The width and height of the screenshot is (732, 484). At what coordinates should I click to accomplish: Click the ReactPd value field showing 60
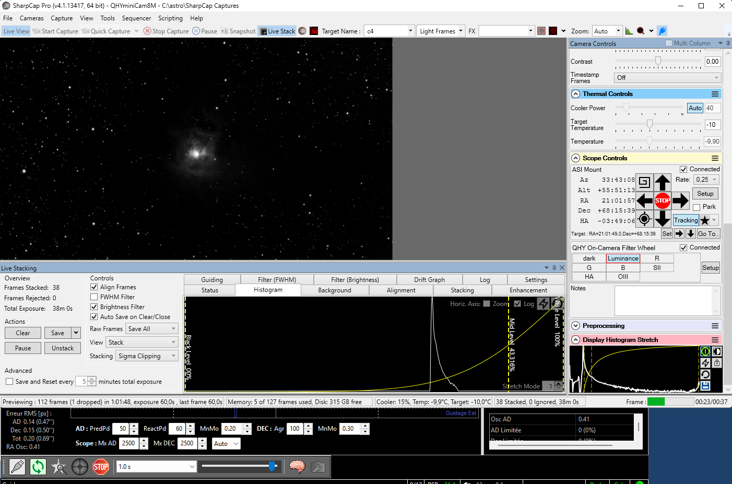coord(177,429)
